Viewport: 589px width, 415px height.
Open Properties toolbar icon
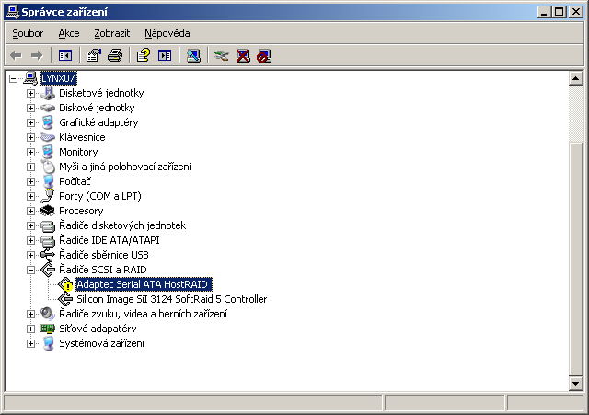[x=94, y=56]
